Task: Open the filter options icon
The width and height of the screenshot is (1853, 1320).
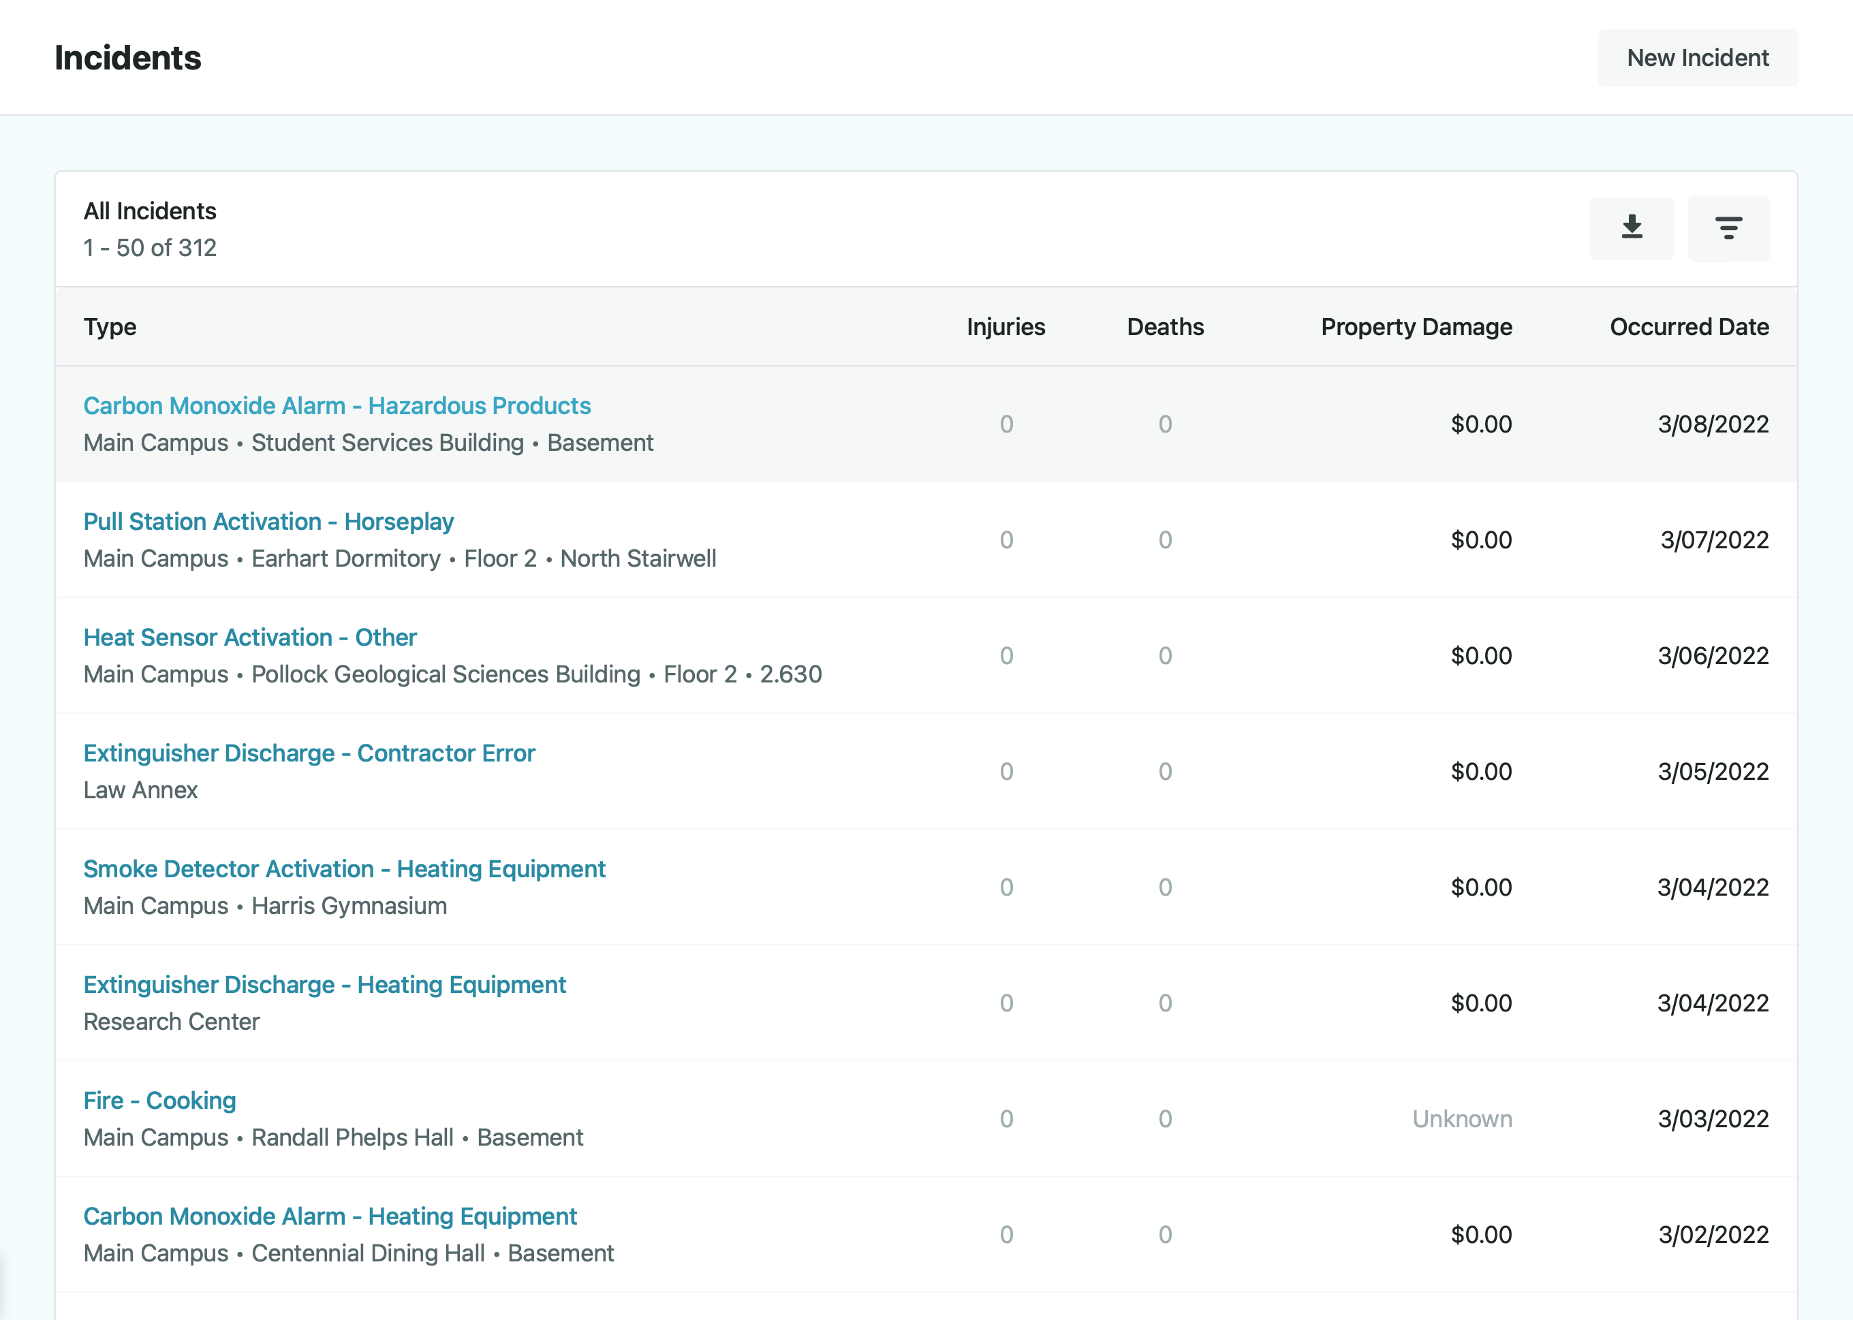Action: [1728, 228]
